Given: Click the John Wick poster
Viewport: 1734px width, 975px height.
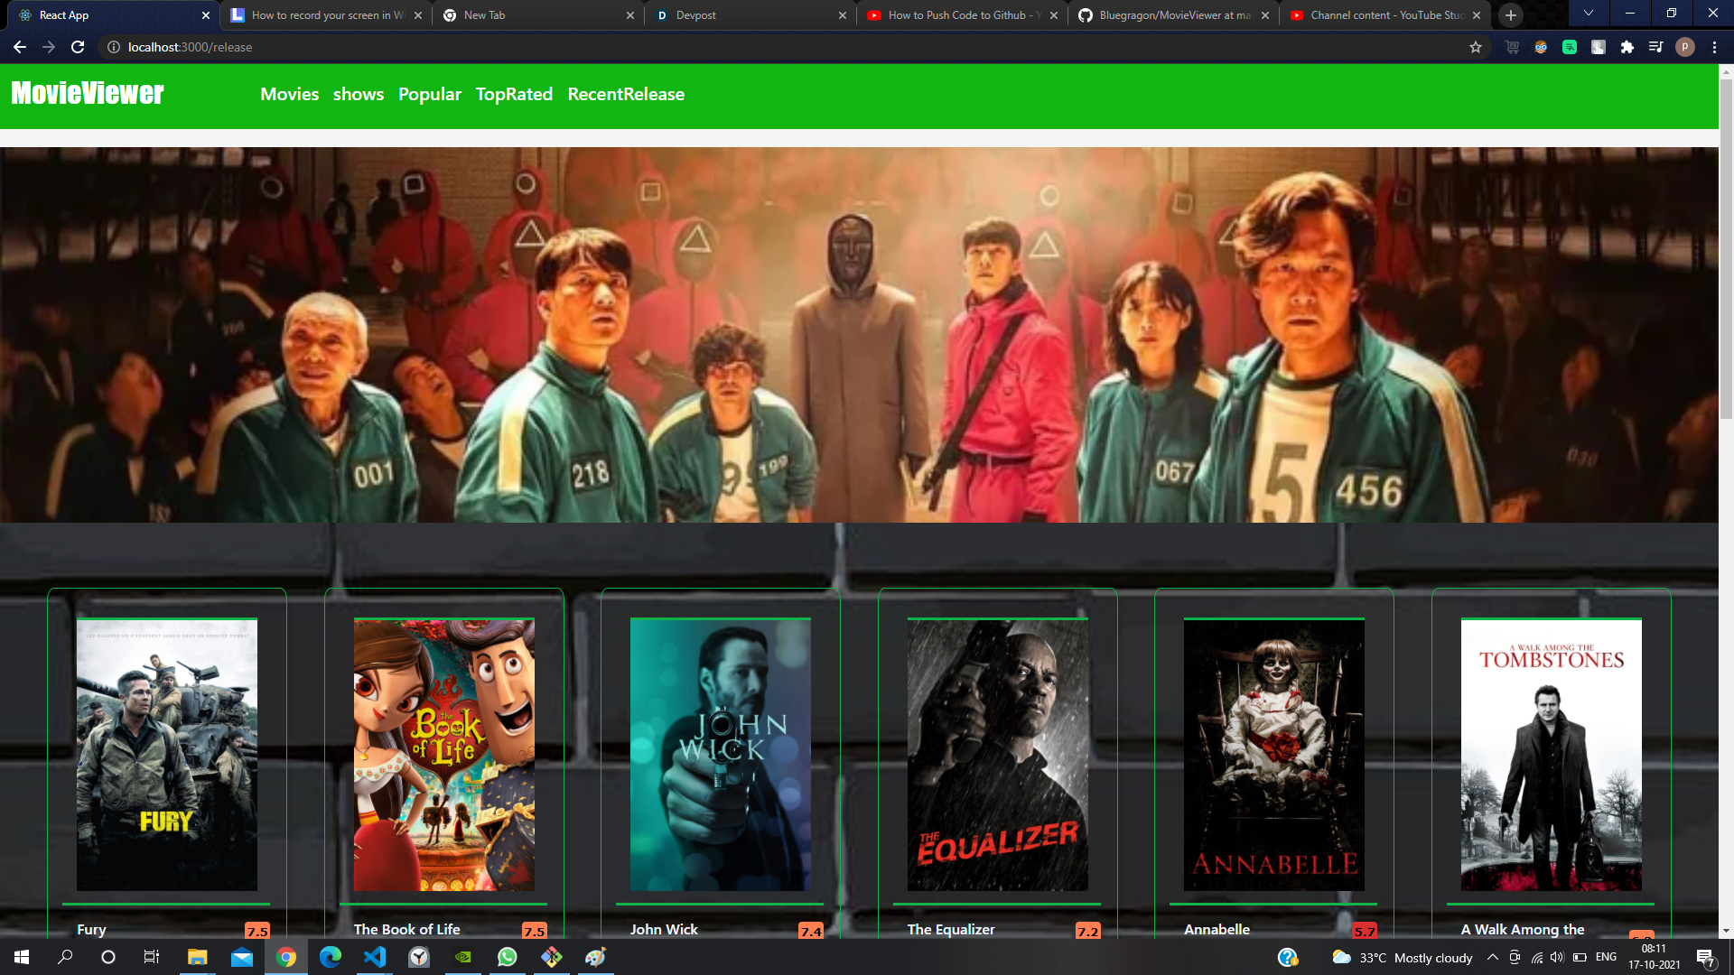Looking at the screenshot, I should (720, 754).
